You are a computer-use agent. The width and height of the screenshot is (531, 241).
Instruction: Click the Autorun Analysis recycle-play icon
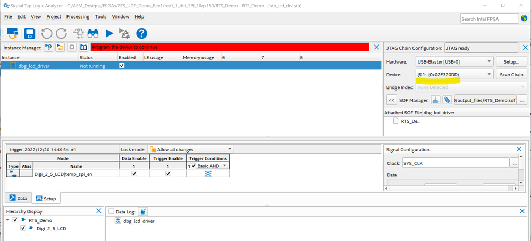(124, 33)
